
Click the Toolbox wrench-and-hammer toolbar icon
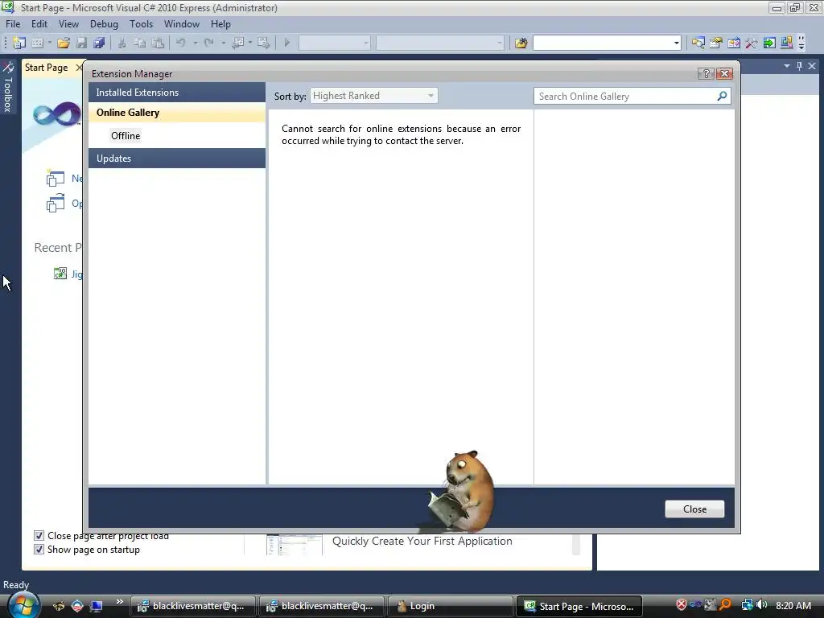click(x=752, y=43)
